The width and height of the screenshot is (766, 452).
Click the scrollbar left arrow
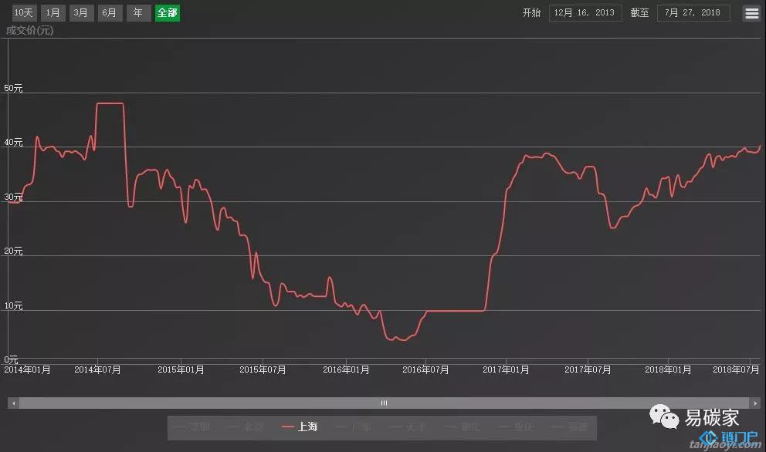12,403
